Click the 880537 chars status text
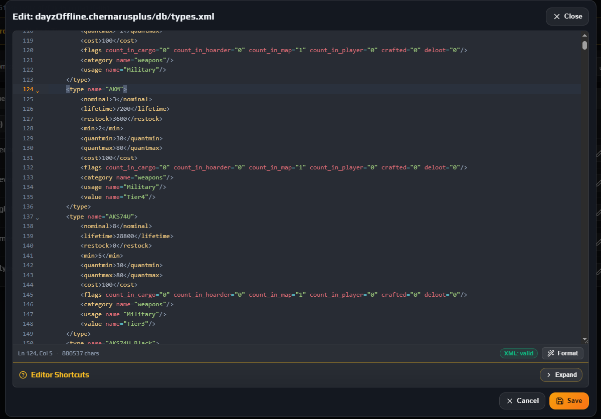The image size is (601, 419). tap(81, 353)
